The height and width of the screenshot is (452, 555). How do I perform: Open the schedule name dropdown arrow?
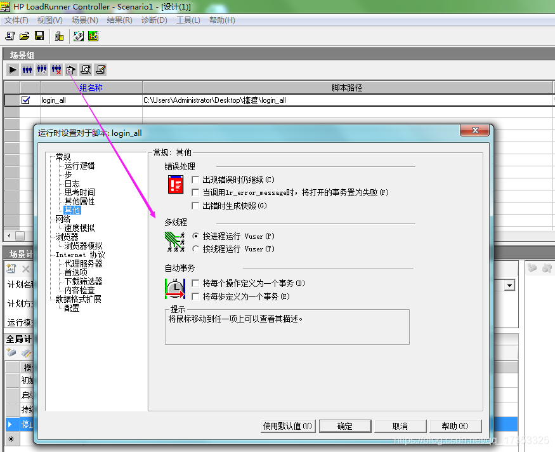[509, 285]
